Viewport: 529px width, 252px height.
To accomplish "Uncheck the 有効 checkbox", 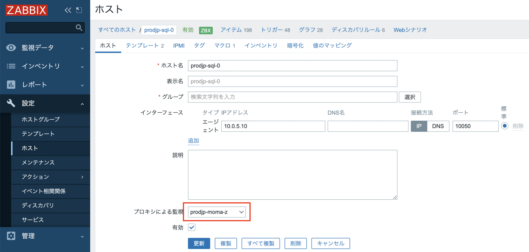I will (192, 227).
